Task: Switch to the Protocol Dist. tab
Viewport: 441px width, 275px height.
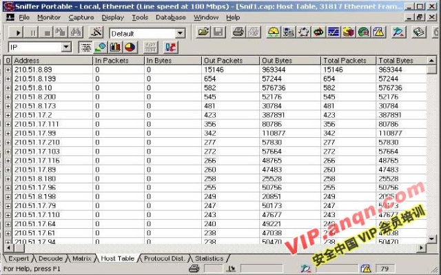Action: (165, 258)
